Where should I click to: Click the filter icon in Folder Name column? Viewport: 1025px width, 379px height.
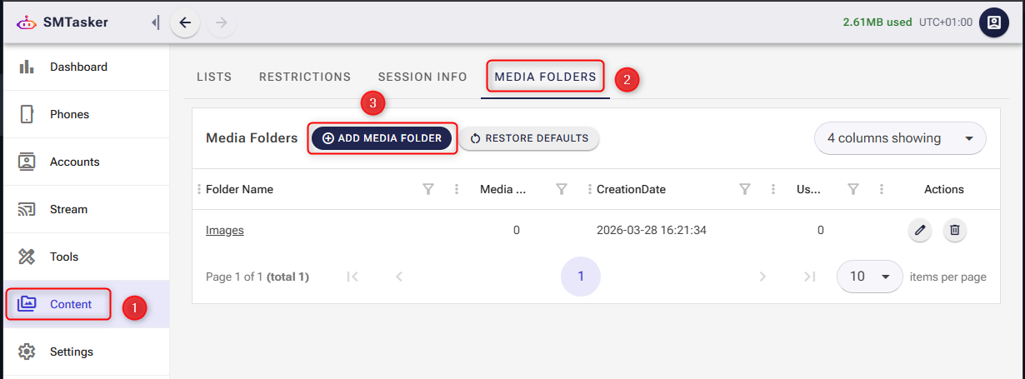pos(428,189)
